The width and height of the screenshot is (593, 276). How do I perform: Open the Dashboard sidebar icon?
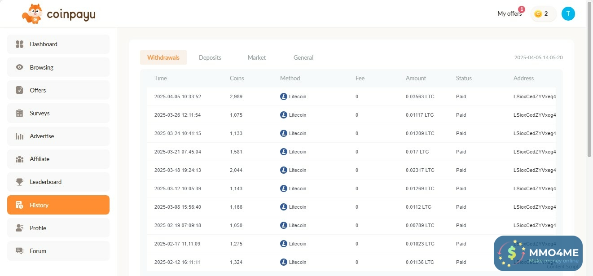(x=19, y=44)
